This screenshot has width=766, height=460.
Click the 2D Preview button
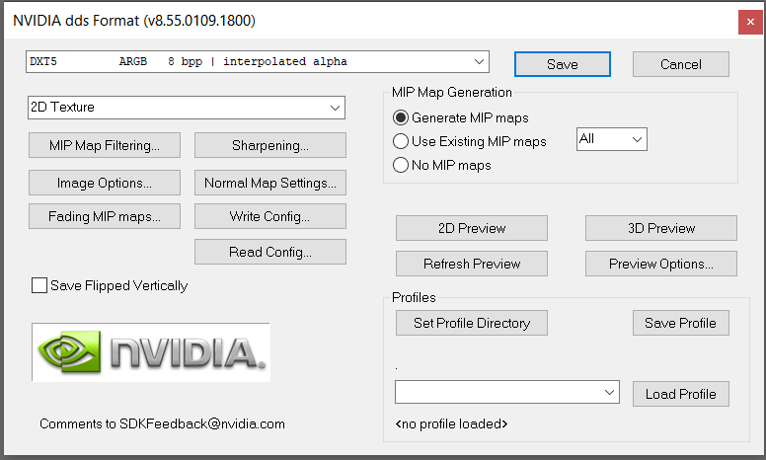click(472, 228)
